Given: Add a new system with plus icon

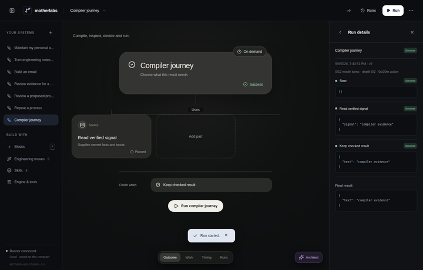Looking at the screenshot, I should [x=51, y=33].
